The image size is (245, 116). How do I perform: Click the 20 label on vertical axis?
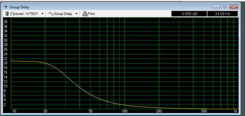[x=5, y=63]
